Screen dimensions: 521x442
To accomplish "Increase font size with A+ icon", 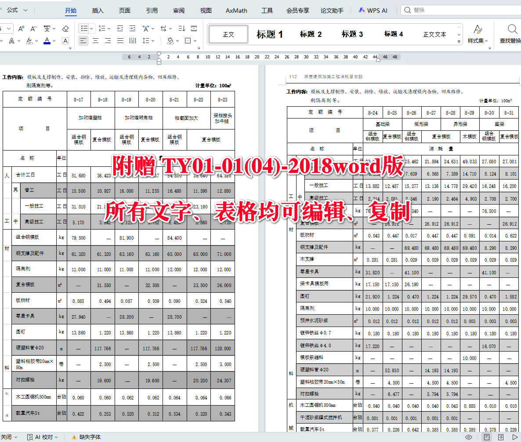I will pyautogui.click(x=21, y=29).
